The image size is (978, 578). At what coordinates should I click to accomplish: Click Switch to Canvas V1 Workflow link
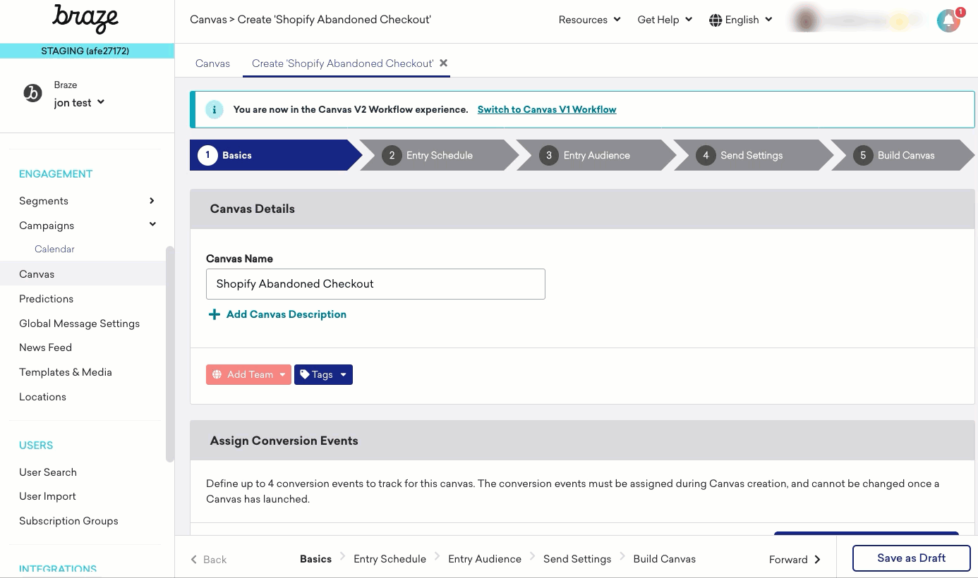[x=547, y=109]
